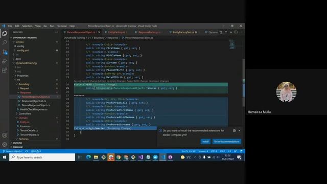The height and width of the screenshot is (184, 327).
Task: Open the Windows Start menu
Action: point(5,157)
